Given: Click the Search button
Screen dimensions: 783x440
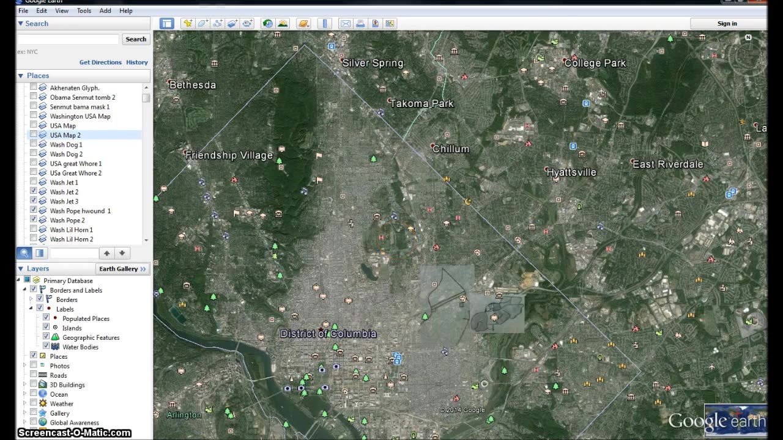Looking at the screenshot, I should (x=136, y=39).
